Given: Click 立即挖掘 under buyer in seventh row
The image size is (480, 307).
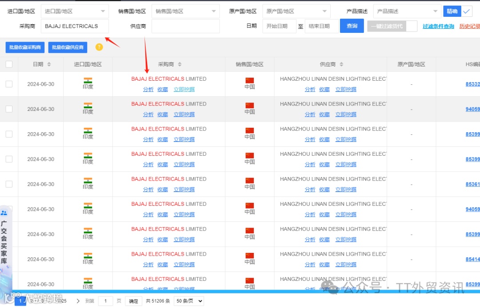Looking at the screenshot, I should click(184, 240).
